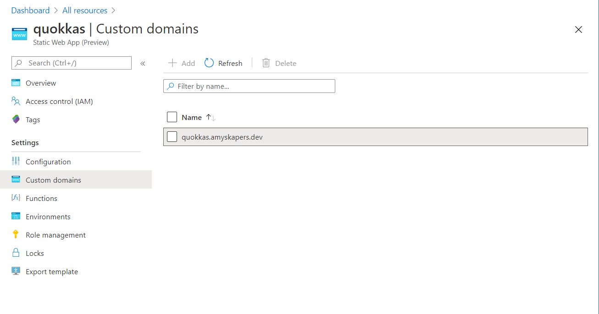Click the Locks padlock icon
Viewport: 599px width, 314px height.
coord(16,253)
